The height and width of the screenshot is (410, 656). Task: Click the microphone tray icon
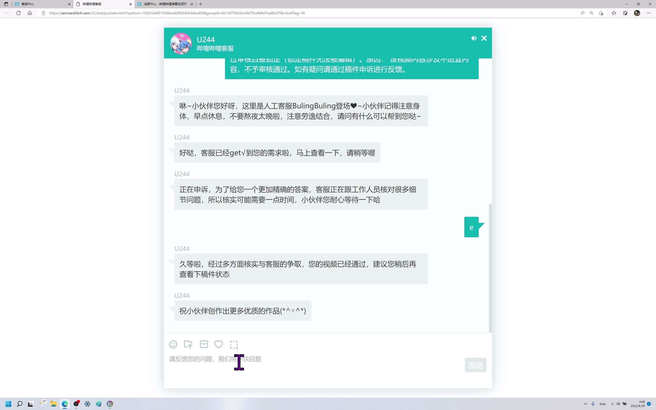point(593,404)
